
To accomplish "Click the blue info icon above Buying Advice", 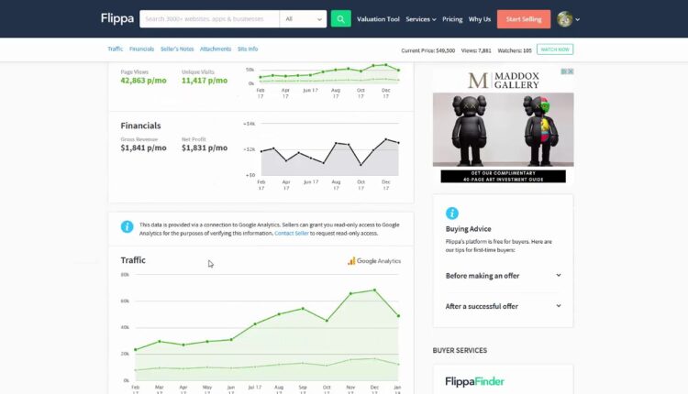I will 451,213.
